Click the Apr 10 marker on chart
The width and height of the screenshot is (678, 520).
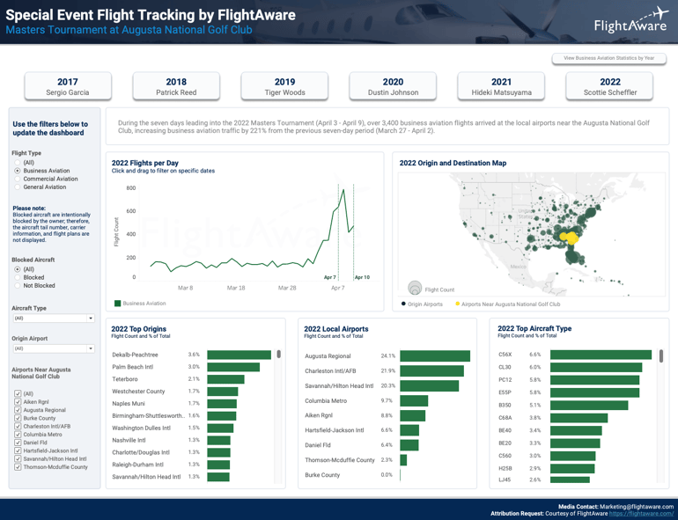[x=363, y=277]
